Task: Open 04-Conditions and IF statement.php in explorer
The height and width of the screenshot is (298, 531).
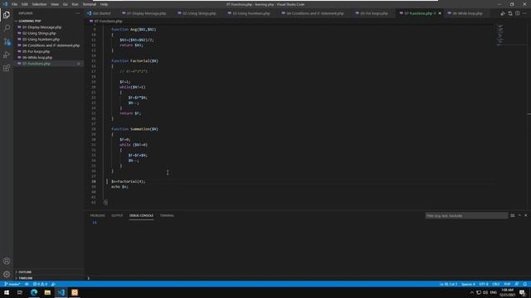Action: point(51,46)
